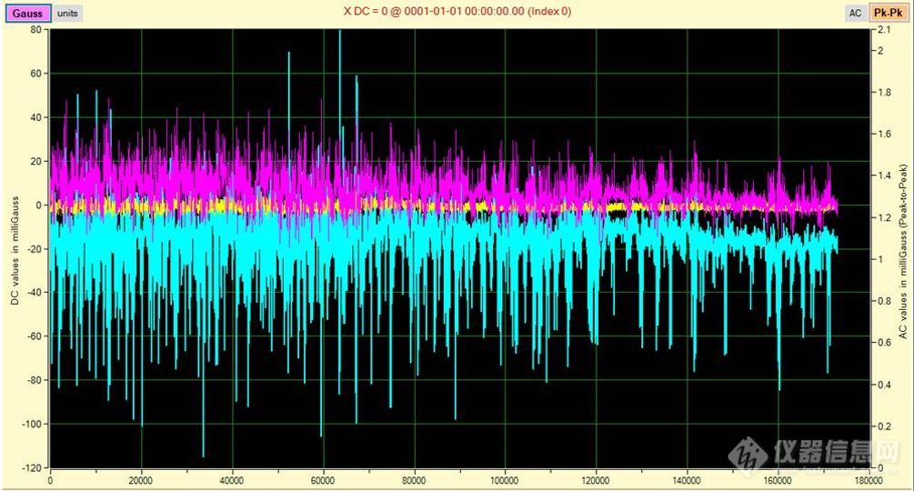The width and height of the screenshot is (914, 491).
Task: Click x-axis tick label 40000
Action: point(231,480)
